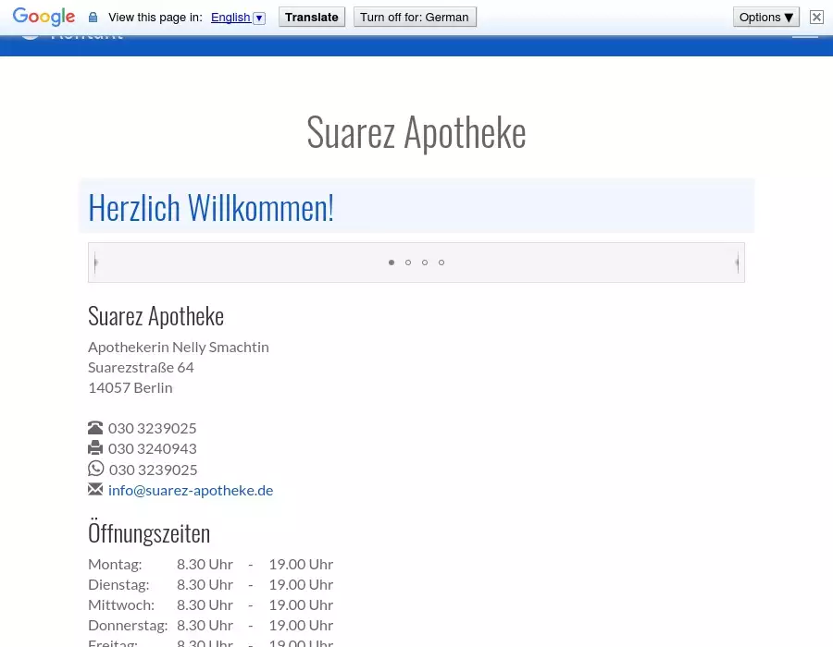Click the WhatsApp icon beside phone number
The width and height of the screenshot is (833, 647).
(95, 469)
